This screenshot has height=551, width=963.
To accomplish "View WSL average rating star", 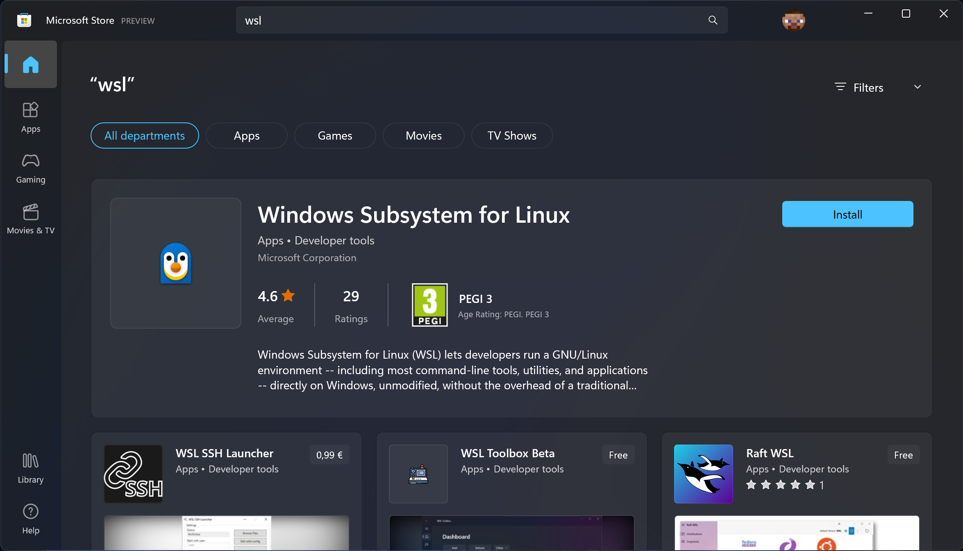I will tap(288, 296).
